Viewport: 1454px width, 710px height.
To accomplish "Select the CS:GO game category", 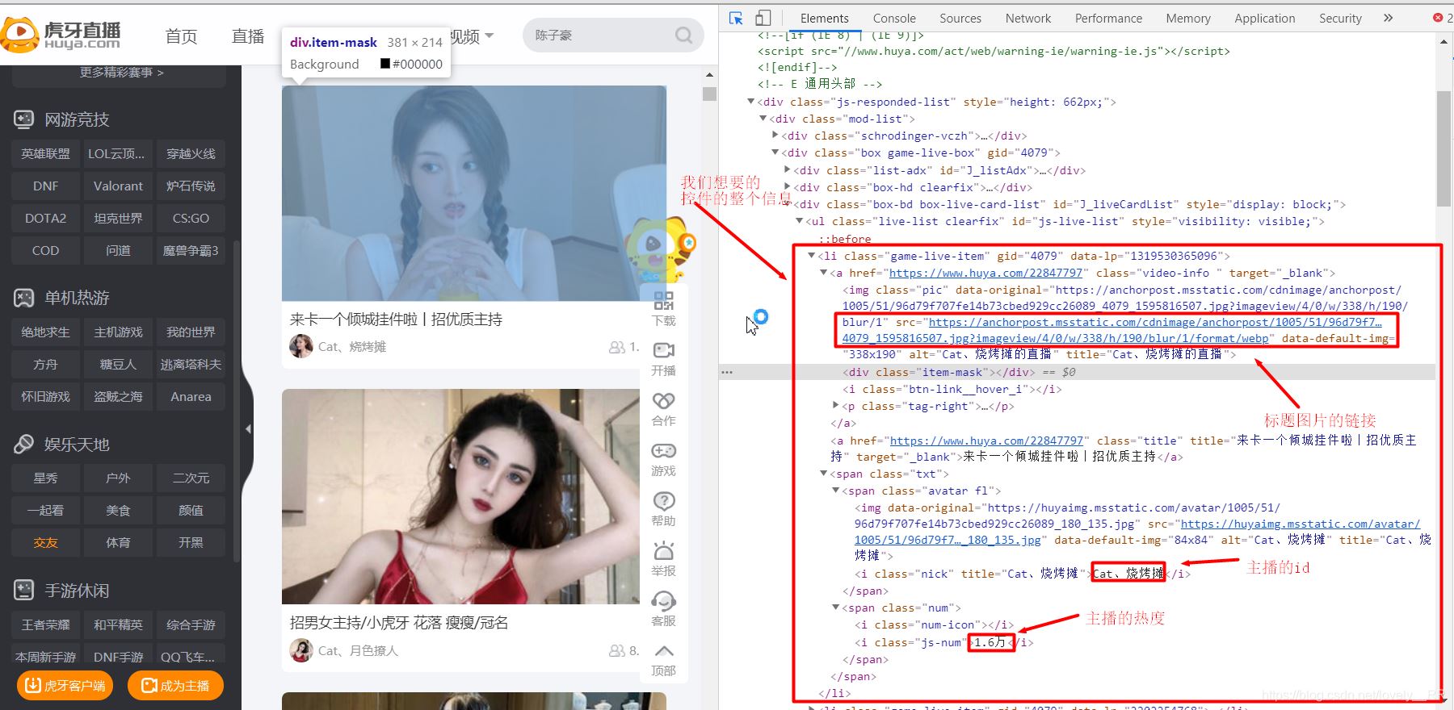I will tap(191, 218).
